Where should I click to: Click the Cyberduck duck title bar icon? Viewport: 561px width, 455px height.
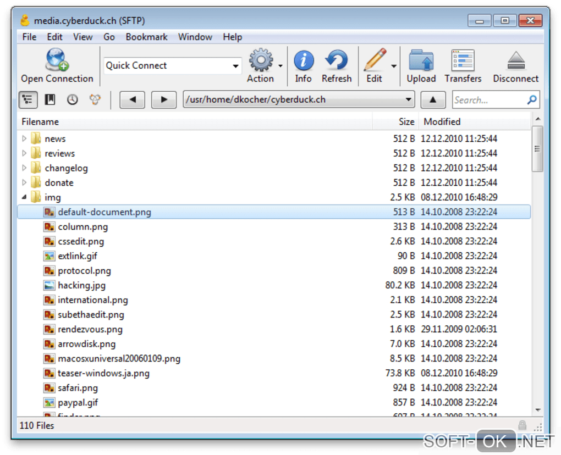(x=25, y=20)
